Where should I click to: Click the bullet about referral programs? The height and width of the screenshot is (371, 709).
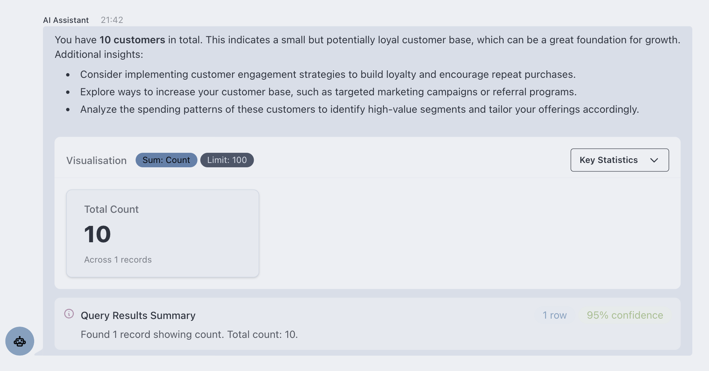[328, 92]
